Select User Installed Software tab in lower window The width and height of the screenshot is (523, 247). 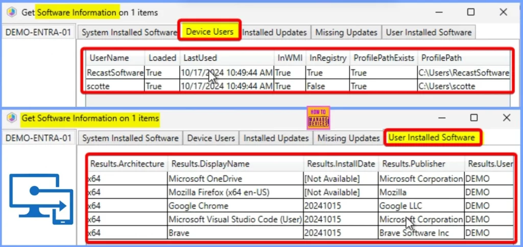point(432,137)
